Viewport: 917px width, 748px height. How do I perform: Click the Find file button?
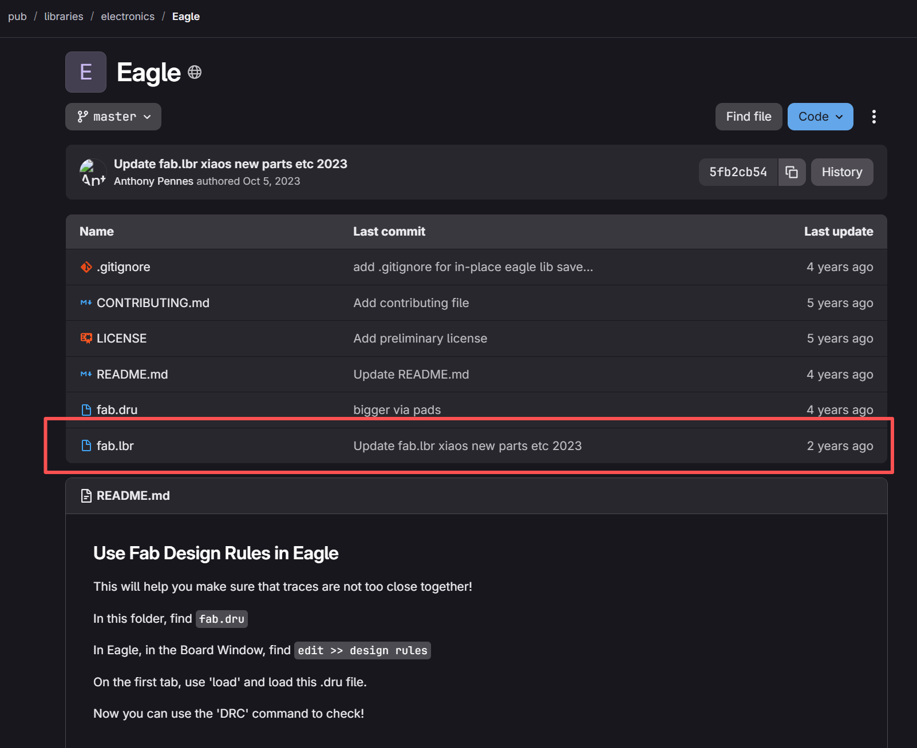tap(748, 117)
